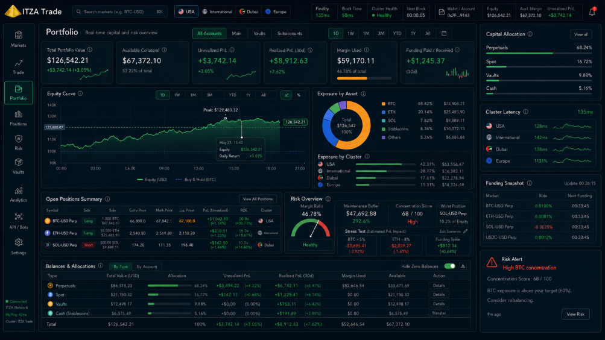Click the Wallet / Account address
Screen dimensions: 605x340
pyautogui.click(x=458, y=16)
